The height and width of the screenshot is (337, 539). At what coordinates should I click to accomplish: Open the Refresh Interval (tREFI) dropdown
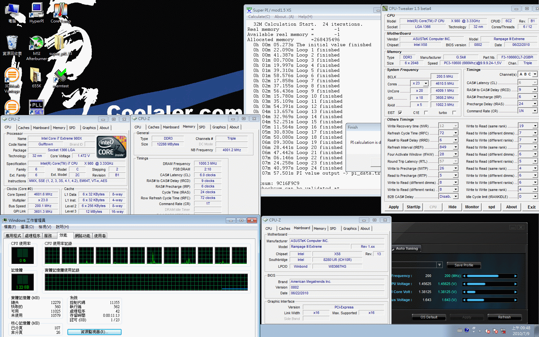point(456,147)
